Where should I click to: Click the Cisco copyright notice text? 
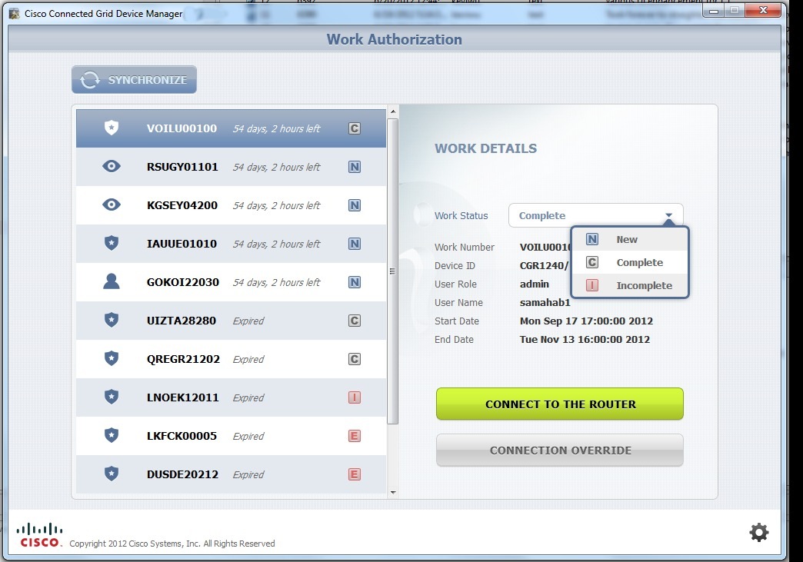pyautogui.click(x=172, y=544)
